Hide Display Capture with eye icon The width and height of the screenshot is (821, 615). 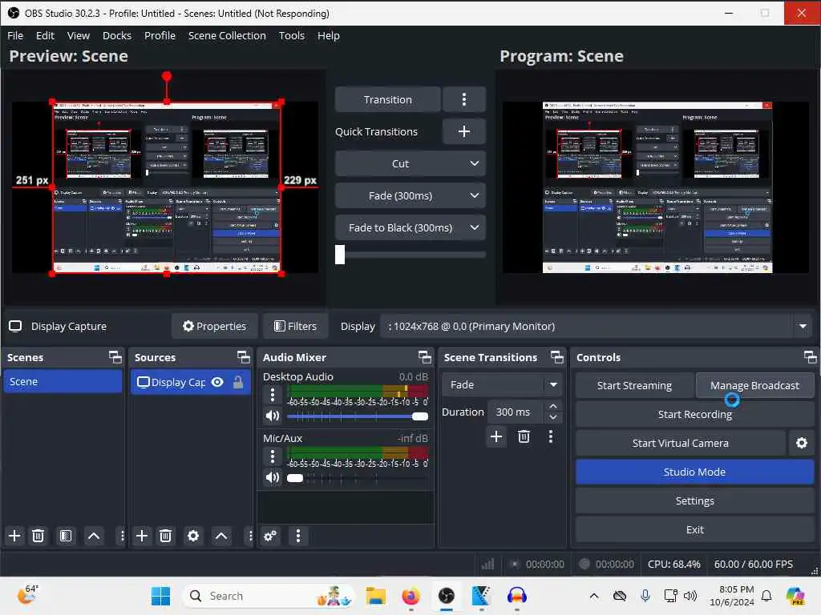(217, 382)
